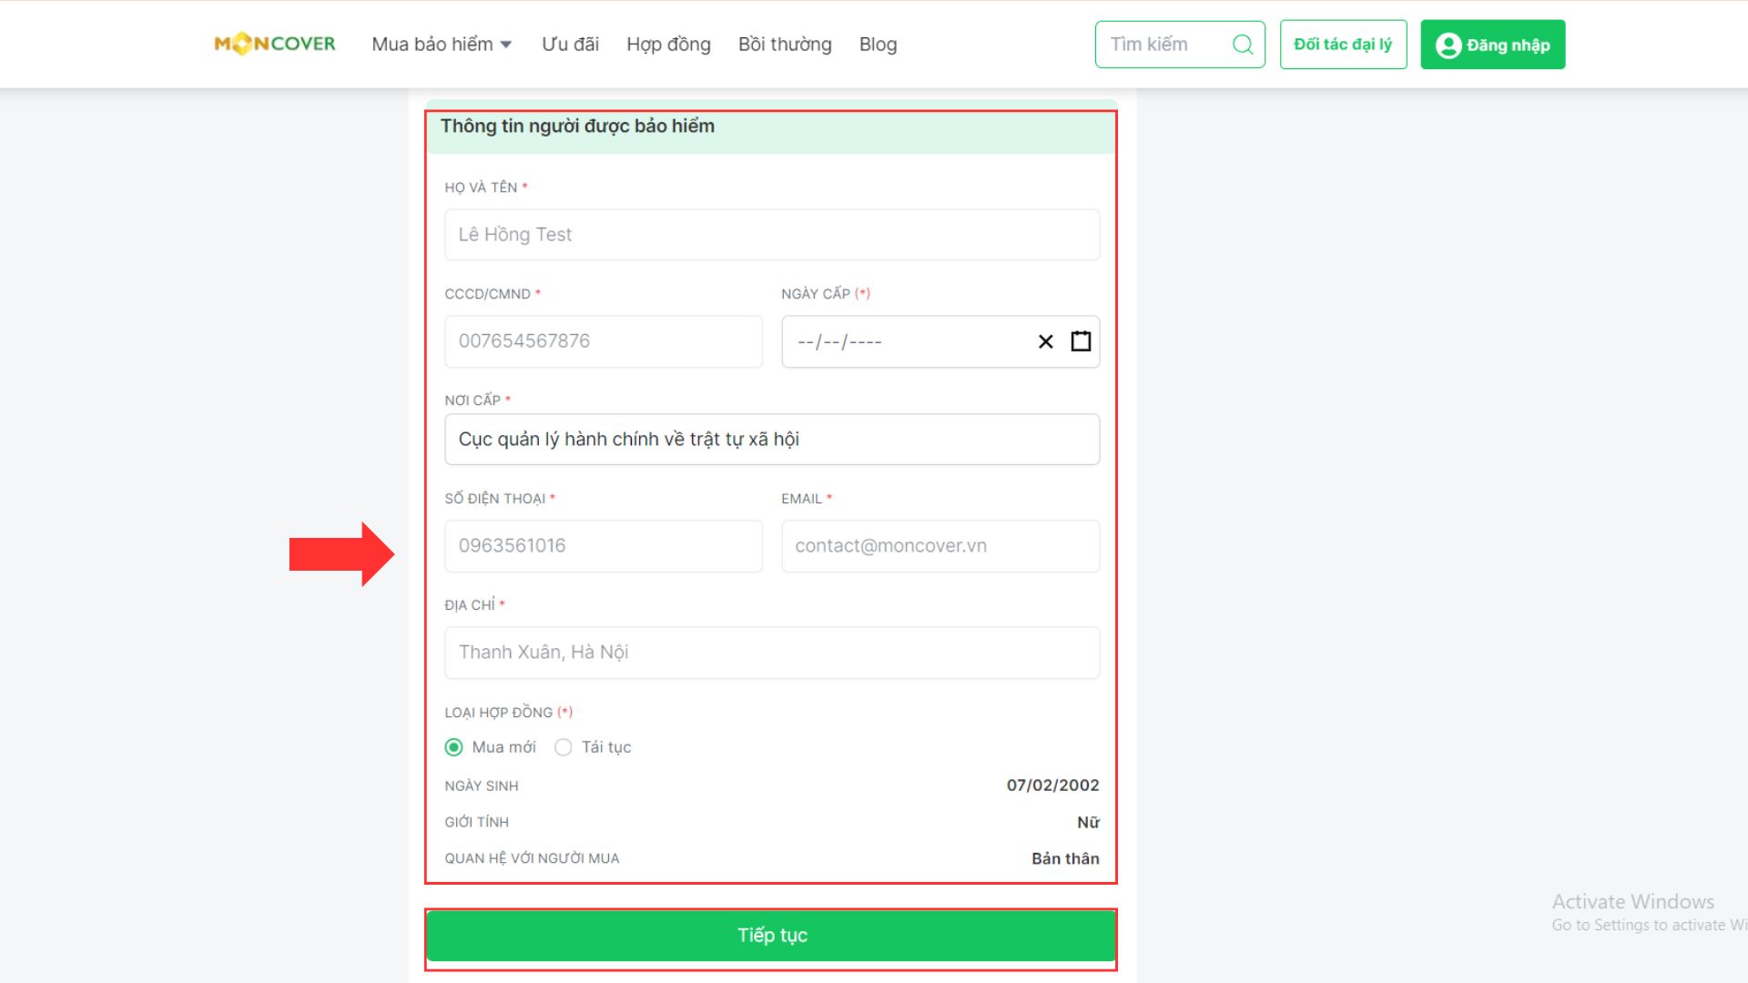1748x983 pixels.
Task: Click the Nơi cấp input field
Action: click(772, 440)
